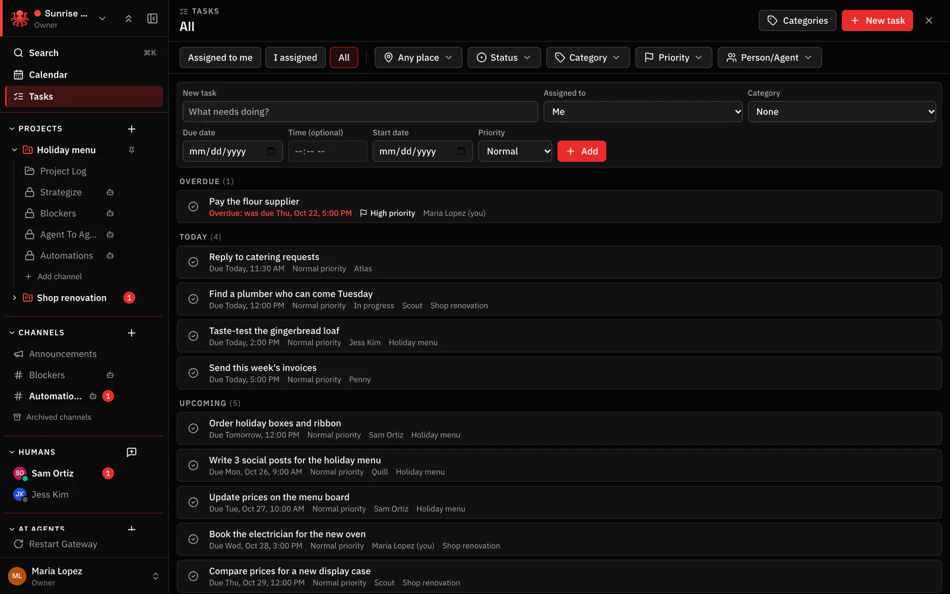
Task: Open the Any place filter dropdown
Action: tap(418, 58)
